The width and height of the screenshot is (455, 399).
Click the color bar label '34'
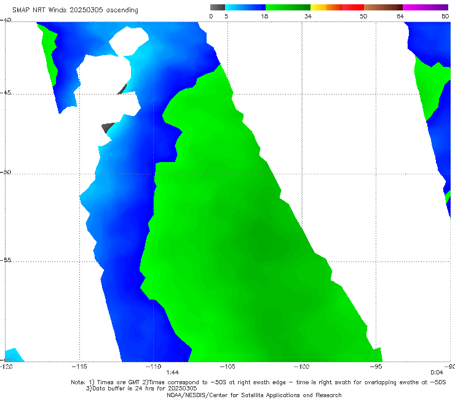click(x=308, y=16)
